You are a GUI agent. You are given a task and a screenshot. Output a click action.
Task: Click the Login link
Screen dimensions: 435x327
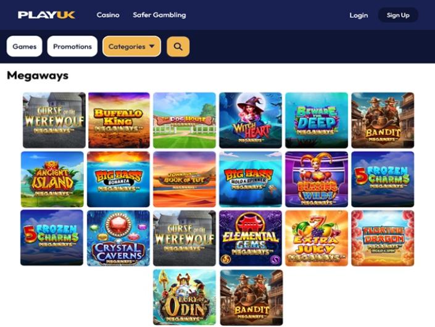358,15
